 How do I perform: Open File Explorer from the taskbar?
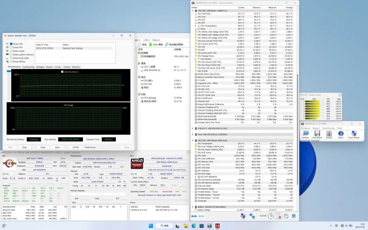point(186,226)
